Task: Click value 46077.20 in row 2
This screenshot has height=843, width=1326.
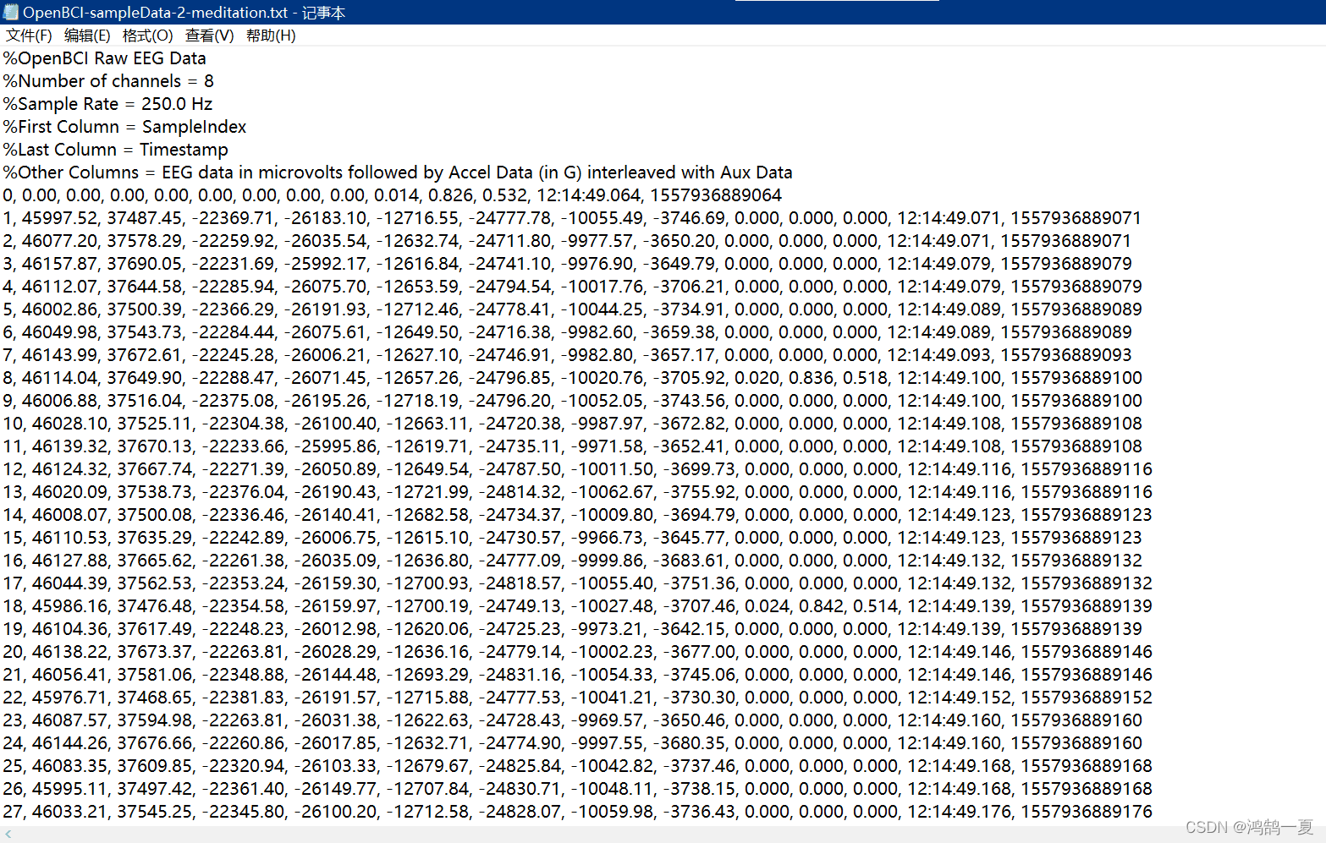Action: [59, 241]
